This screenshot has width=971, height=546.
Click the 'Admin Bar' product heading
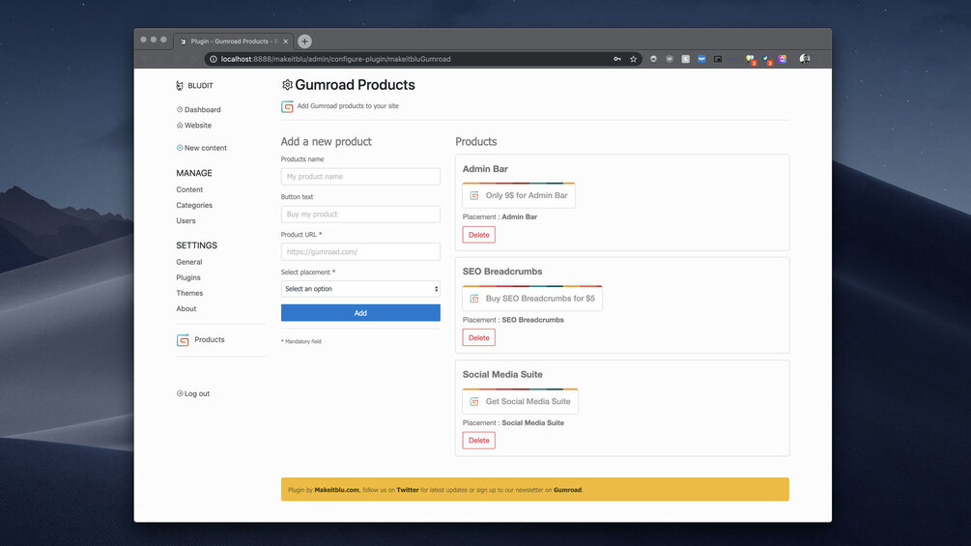(485, 169)
